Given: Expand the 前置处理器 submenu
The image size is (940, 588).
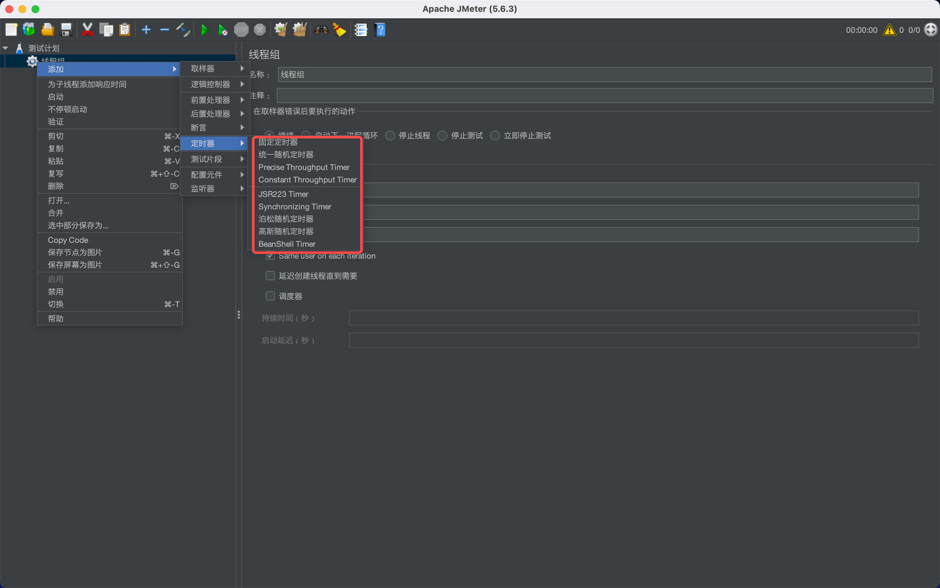Looking at the screenshot, I should pos(215,100).
